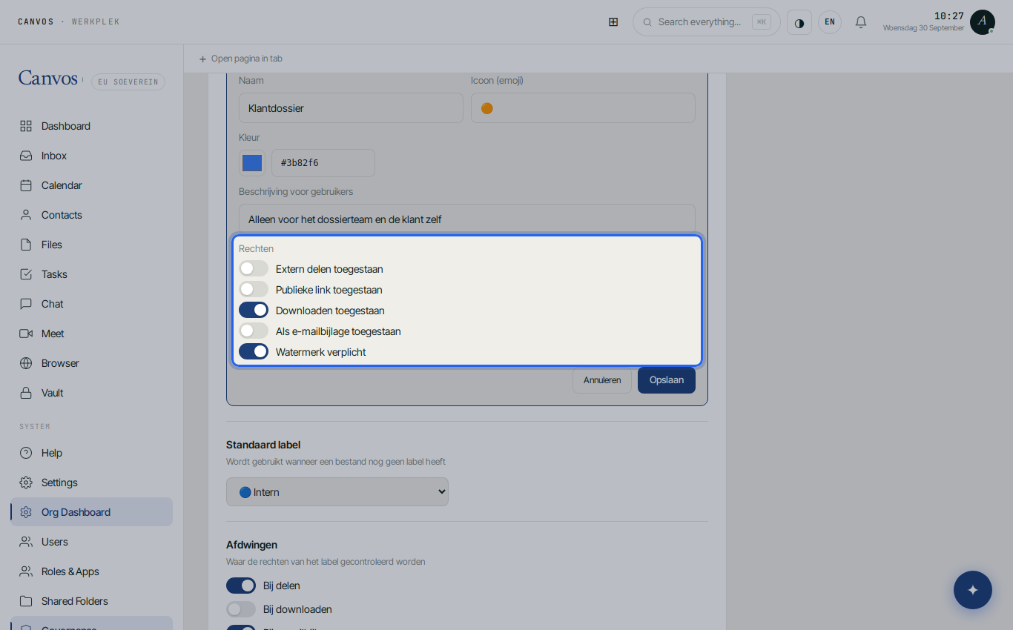Click the Inbox tray icon
This screenshot has width=1013, height=630.
pyautogui.click(x=26, y=156)
